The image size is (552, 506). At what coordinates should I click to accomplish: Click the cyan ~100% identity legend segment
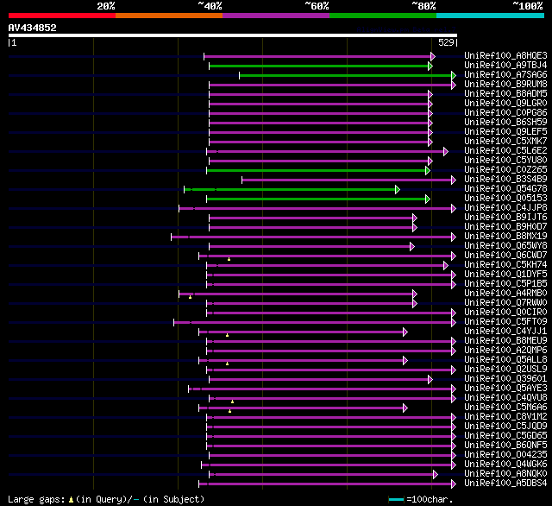coord(491,16)
